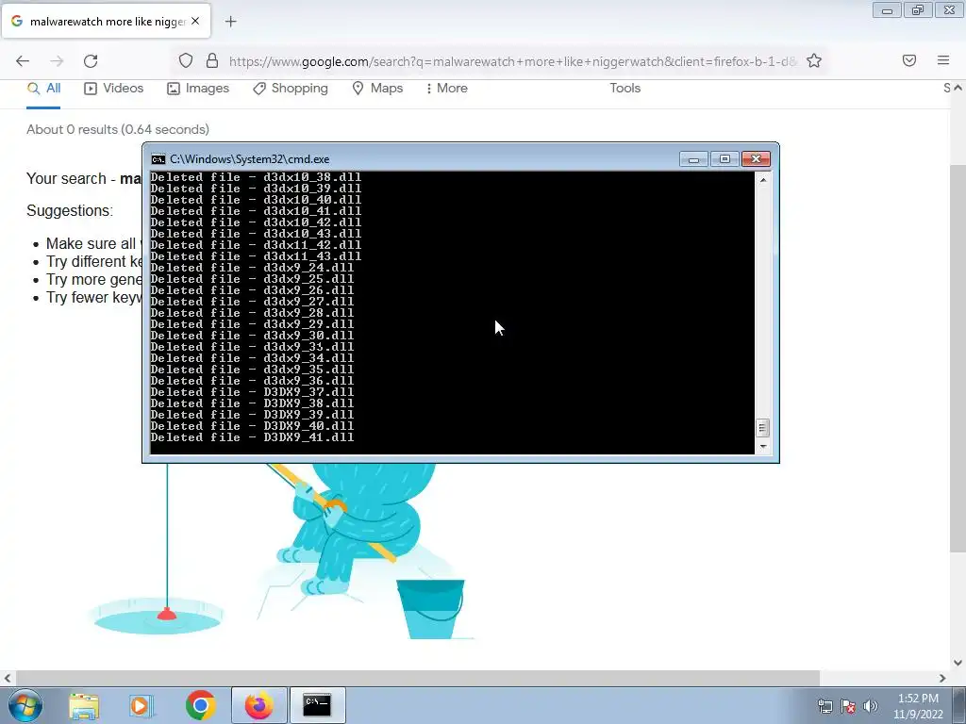
Task: Switch to Shopping search tab
Action: click(x=291, y=89)
